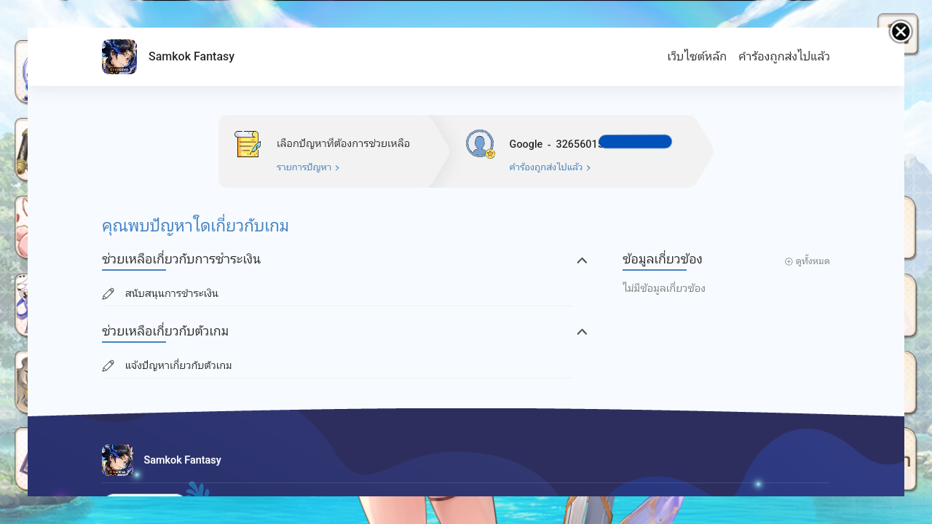
Task: Click the user avatar icon beside Google account
Action: (x=480, y=144)
